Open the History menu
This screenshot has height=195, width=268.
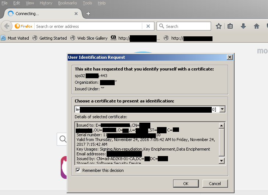click(46, 3)
